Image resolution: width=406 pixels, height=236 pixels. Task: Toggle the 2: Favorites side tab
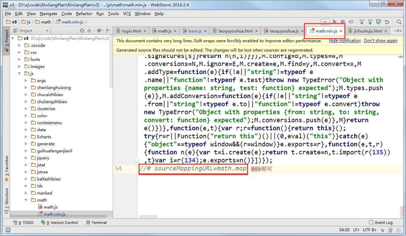pyautogui.click(x=6, y=168)
